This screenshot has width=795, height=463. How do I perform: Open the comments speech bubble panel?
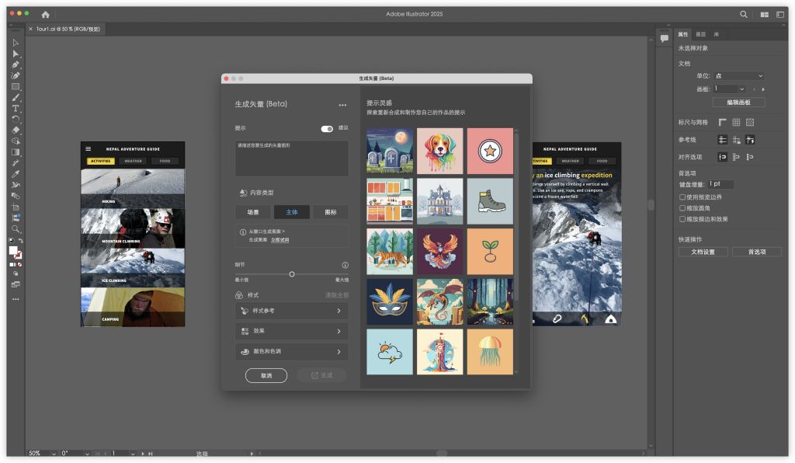pyautogui.click(x=664, y=38)
